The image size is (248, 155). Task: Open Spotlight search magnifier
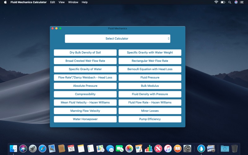click(230, 2)
